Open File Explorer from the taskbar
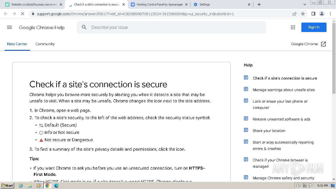 coord(30,186)
